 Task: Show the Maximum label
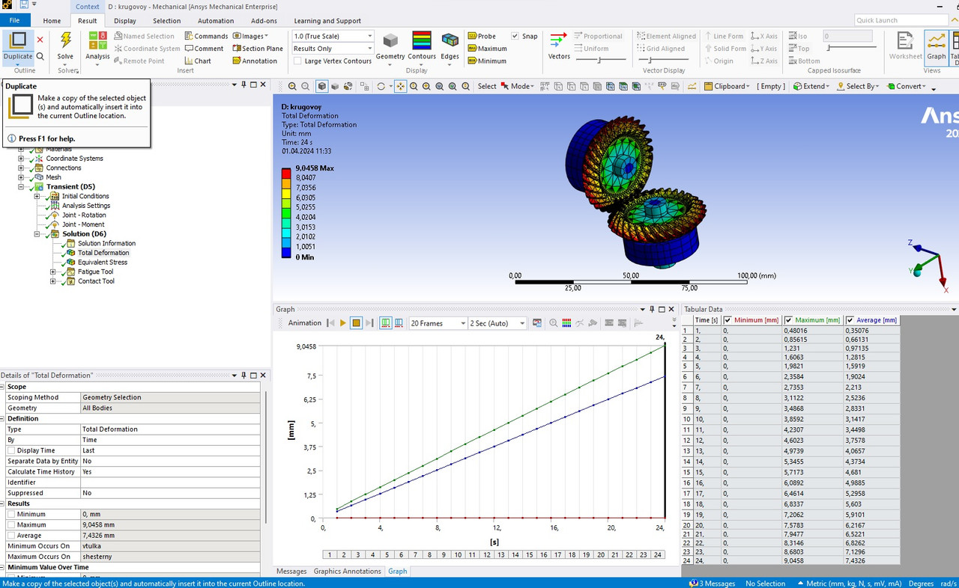pyautogui.click(x=487, y=49)
